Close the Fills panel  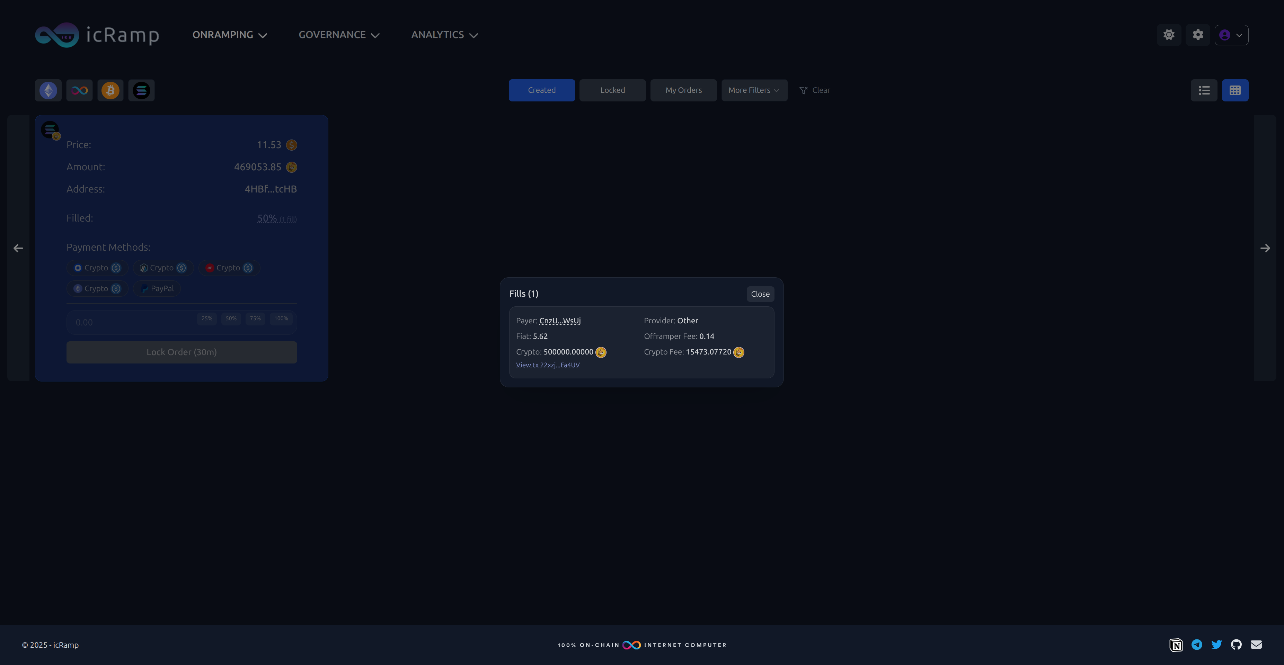760,294
